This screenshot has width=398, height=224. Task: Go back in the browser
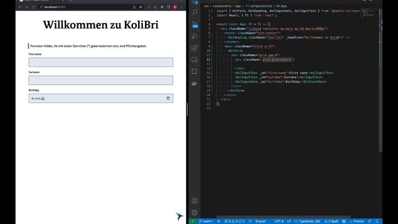click(x=20, y=7)
